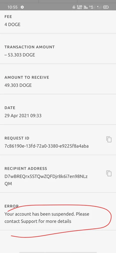116x253 pixels.
Task: Copy the Request ID value
Action: [109, 139]
